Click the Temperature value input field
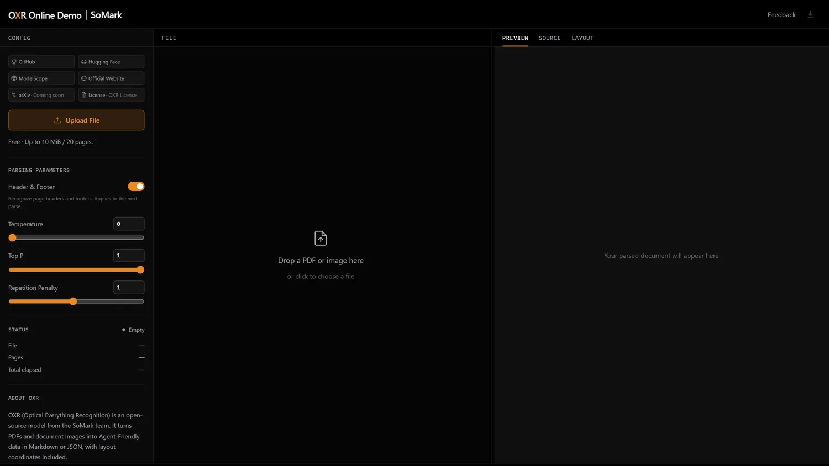Image resolution: width=829 pixels, height=466 pixels. [x=129, y=224]
